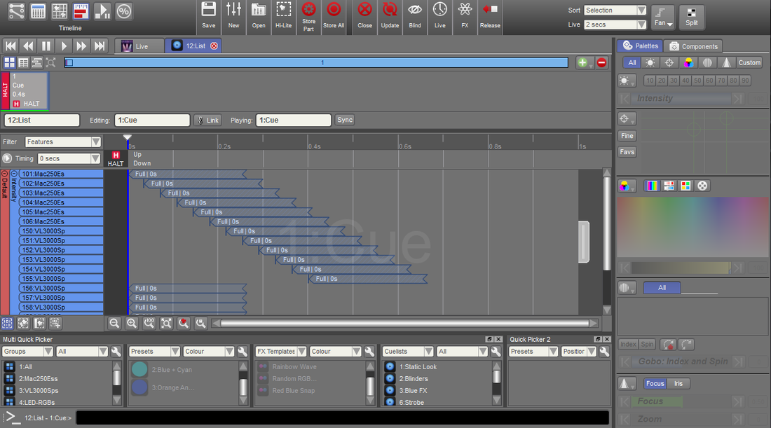Select the position crosshair palette filter
The image size is (771, 428).
(669, 62)
